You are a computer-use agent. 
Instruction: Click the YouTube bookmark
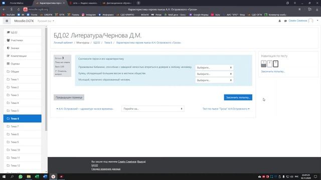point(9,14)
